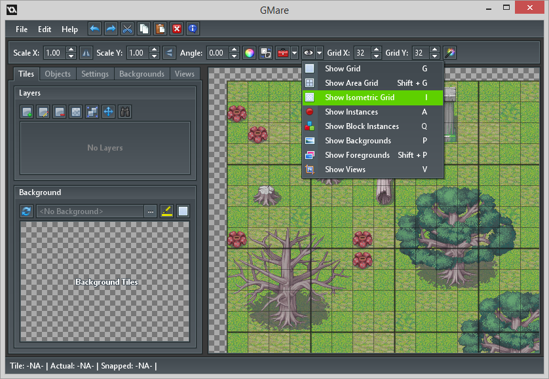Increase the Scale Y value with up arrow

coord(155,50)
